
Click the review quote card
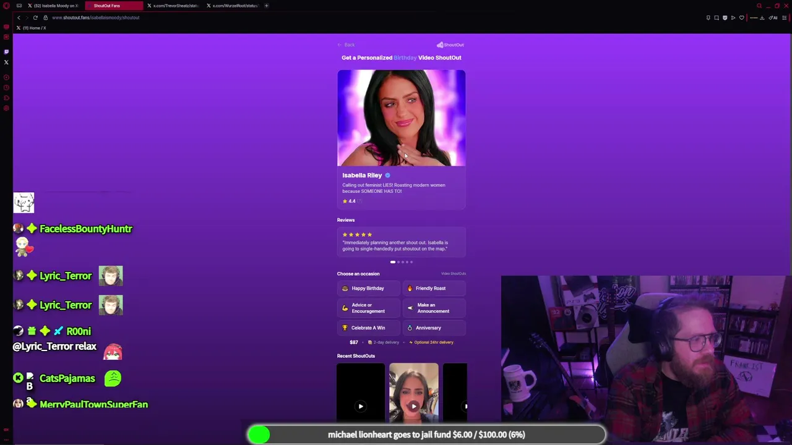(x=402, y=242)
